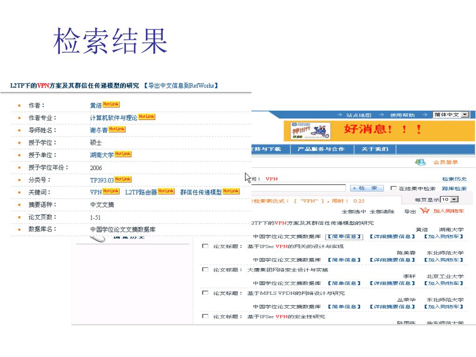The image size is (476, 357).
Task: Click the 全部清除 link
Action: click(382, 212)
